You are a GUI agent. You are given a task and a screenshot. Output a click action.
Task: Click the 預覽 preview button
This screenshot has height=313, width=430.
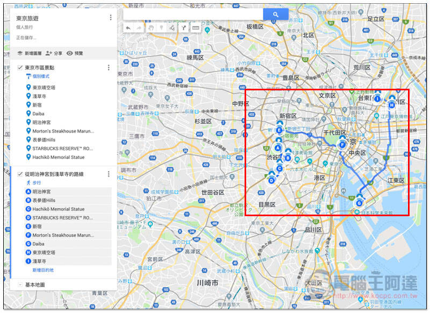[x=75, y=53]
